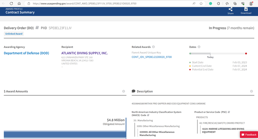Add page to favorites star icon
Viewport: 258px width, 139px height.
(201, 3)
